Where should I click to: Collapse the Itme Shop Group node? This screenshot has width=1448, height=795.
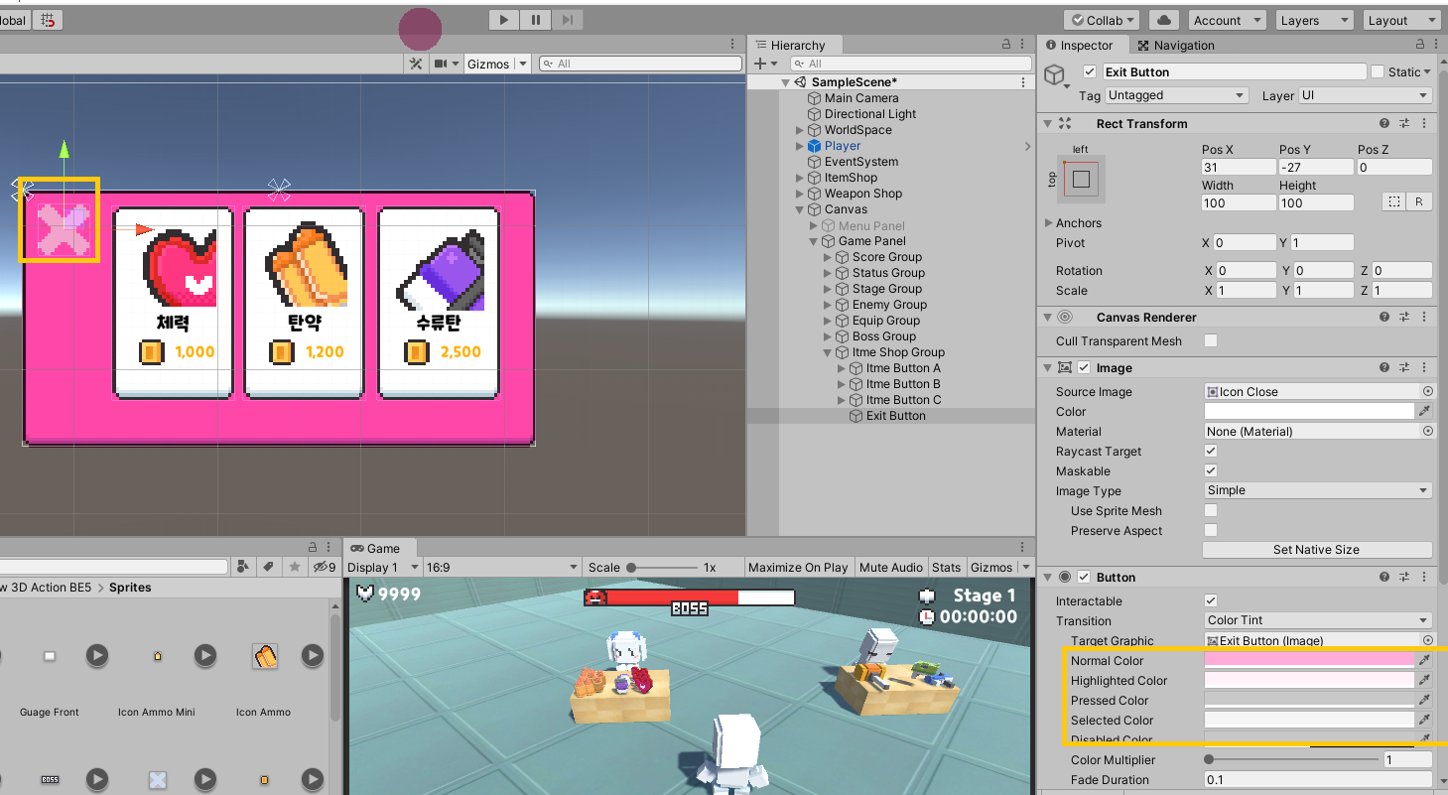click(x=828, y=352)
